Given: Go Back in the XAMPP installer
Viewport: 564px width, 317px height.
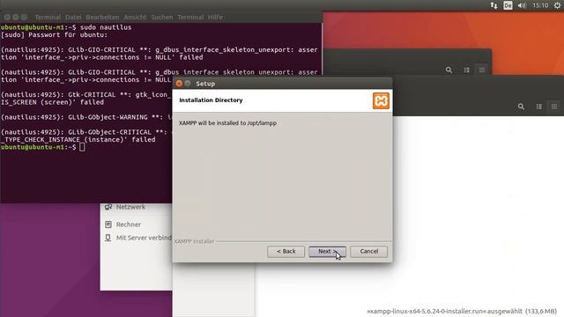Looking at the screenshot, I should click(x=286, y=251).
